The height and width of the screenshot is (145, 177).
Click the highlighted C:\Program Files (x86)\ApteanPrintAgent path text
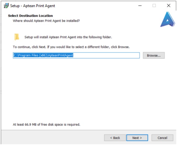click(x=43, y=55)
